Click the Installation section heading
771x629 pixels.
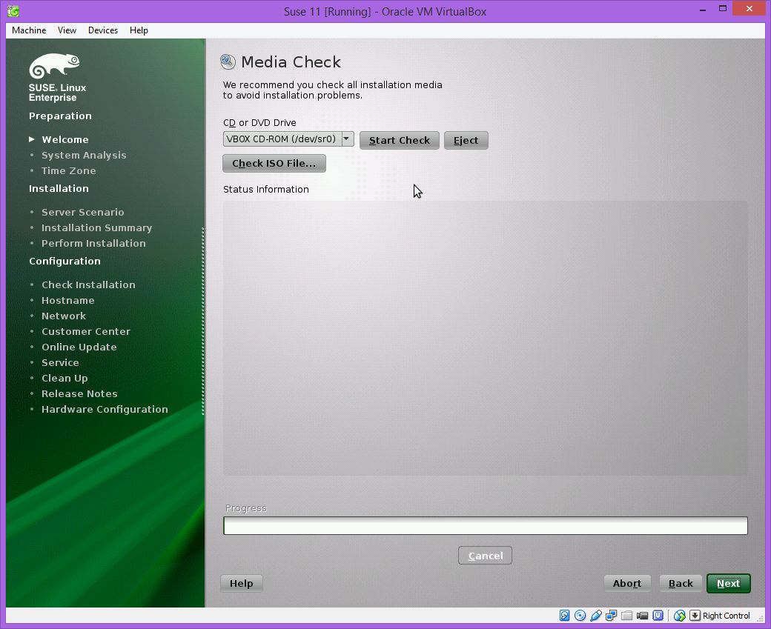coord(59,189)
